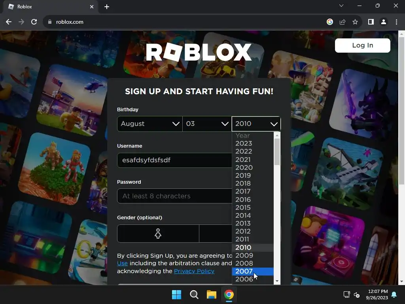Pick 2010 from the year options
This screenshot has width=405, height=304.
[253, 248]
